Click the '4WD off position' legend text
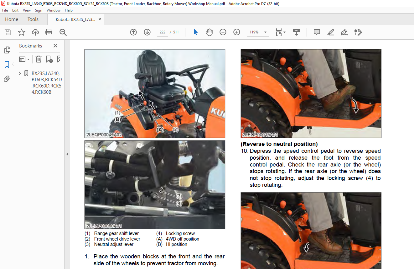Image resolution: width=414 pixels, height=269 pixels. (183, 239)
